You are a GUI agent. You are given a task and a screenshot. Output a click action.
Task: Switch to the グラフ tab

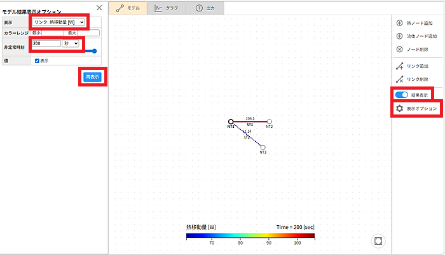[166, 8]
